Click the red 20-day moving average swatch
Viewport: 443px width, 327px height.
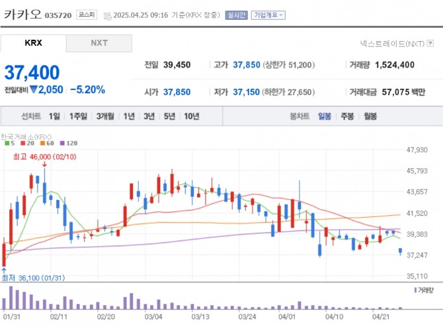tap(23, 143)
